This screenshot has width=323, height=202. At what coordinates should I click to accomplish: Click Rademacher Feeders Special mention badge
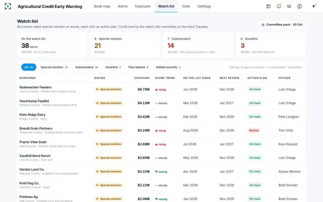(109, 89)
